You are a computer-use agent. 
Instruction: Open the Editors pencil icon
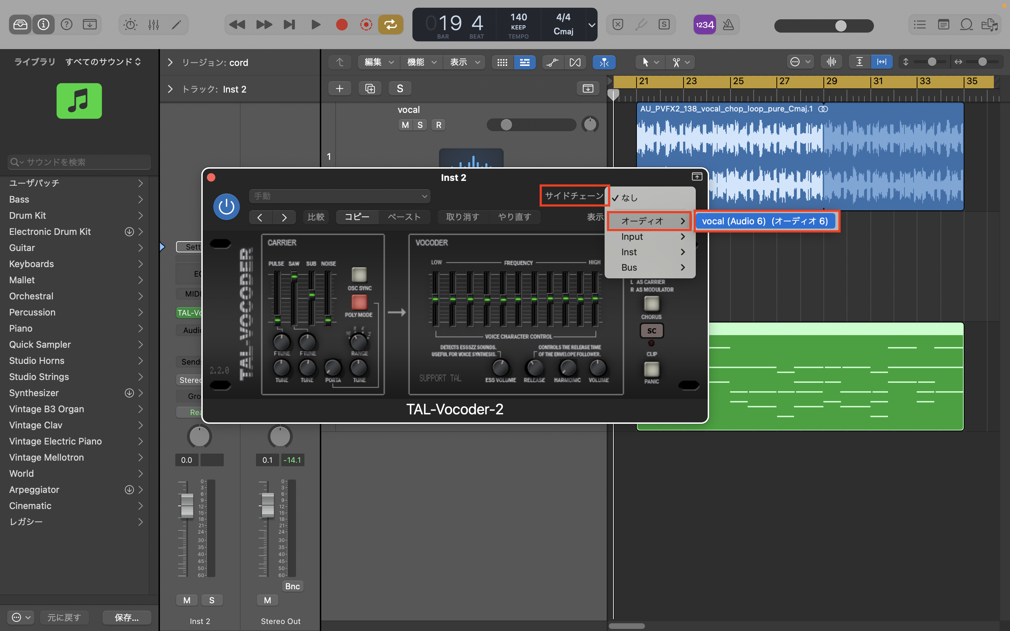(x=176, y=25)
